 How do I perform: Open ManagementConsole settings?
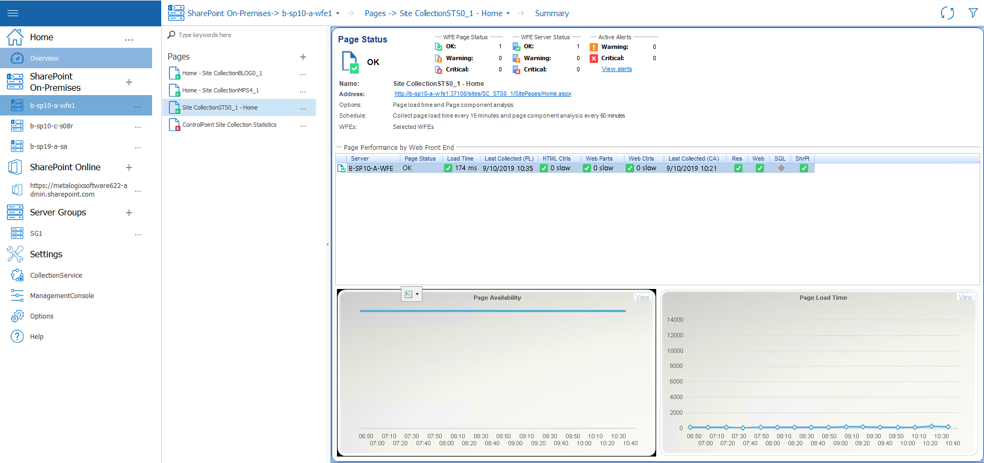62,296
